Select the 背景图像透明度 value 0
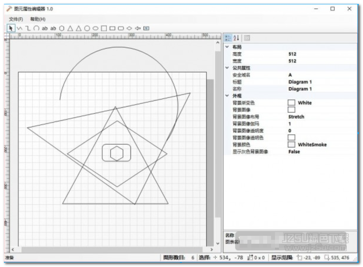 pos(290,131)
